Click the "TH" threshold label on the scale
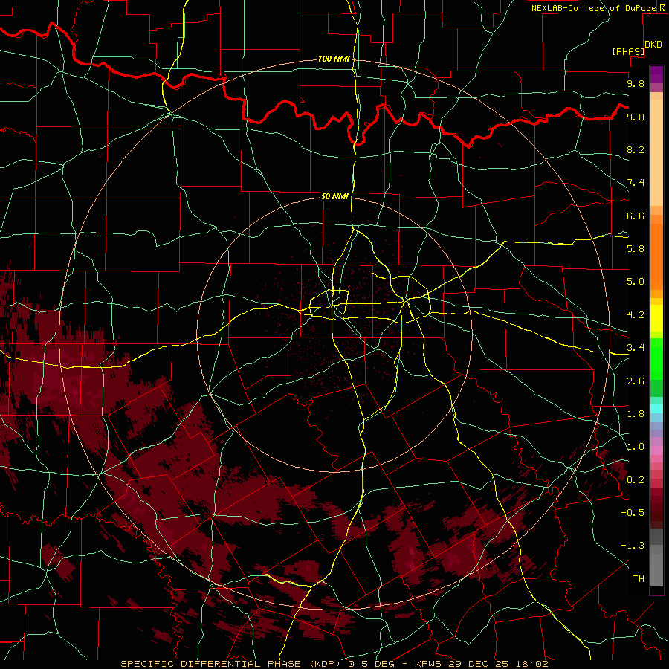Viewport: 669px width, 669px height. (x=639, y=579)
